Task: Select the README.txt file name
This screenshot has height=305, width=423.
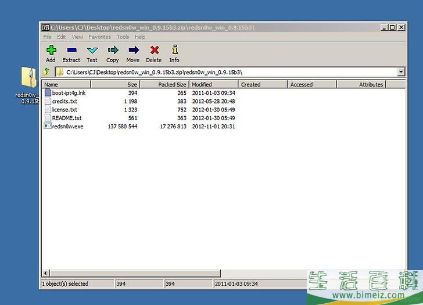Action: pyautogui.click(x=67, y=118)
